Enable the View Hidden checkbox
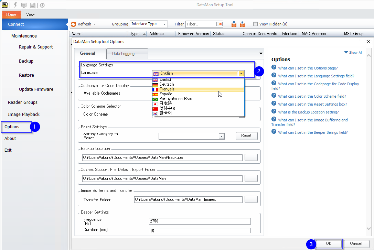 click(255, 24)
